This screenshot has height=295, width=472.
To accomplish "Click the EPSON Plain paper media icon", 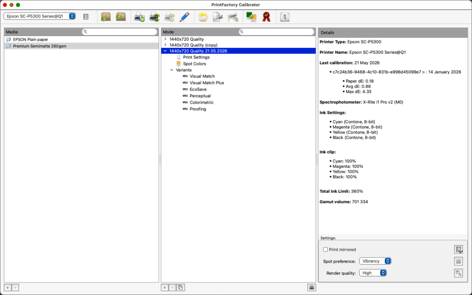I will click(x=9, y=40).
